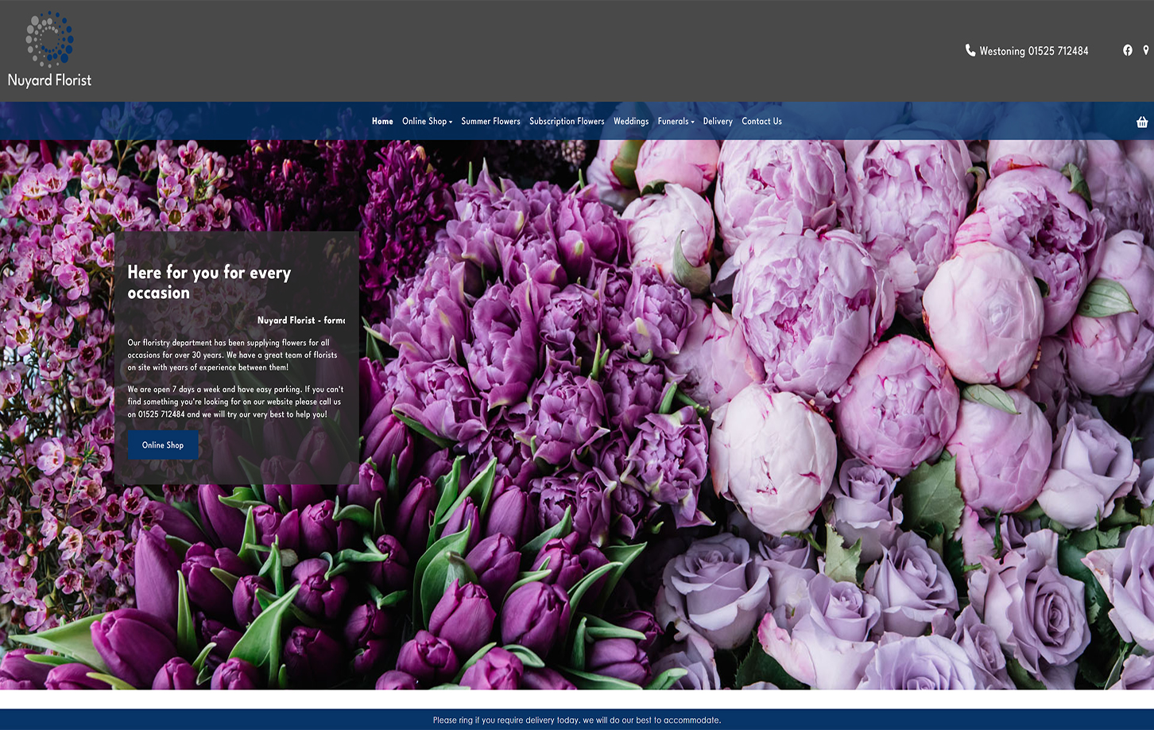Viewport: 1154px width, 730px height.
Task: Expand the Funerals dropdown menu
Action: (x=673, y=121)
